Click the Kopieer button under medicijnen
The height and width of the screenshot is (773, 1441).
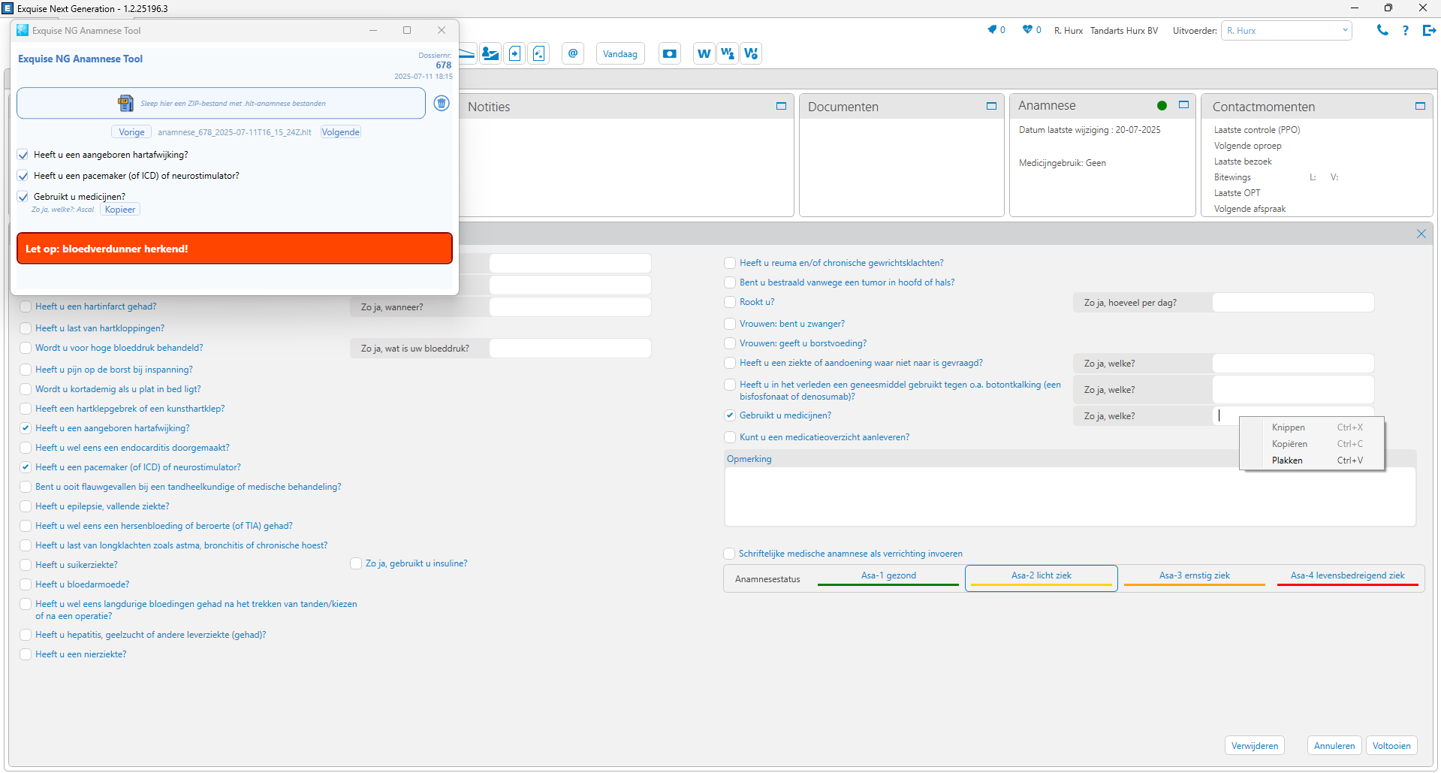pos(120,210)
